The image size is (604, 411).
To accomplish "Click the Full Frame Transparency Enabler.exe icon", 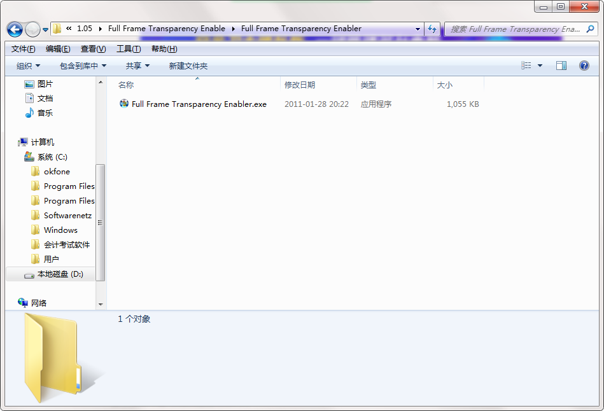I will pos(124,104).
